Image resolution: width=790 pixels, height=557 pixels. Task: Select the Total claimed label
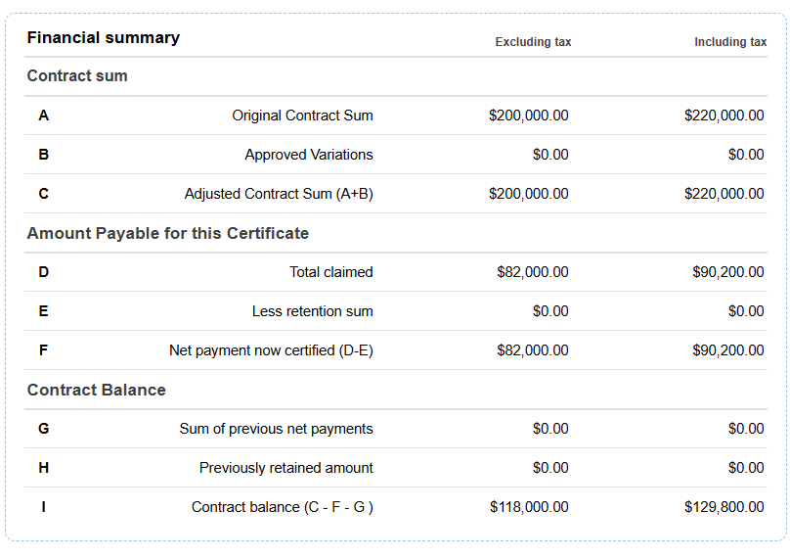(x=331, y=272)
